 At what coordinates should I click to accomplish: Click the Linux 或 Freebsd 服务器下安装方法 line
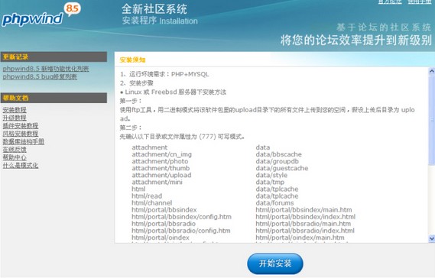173,92
